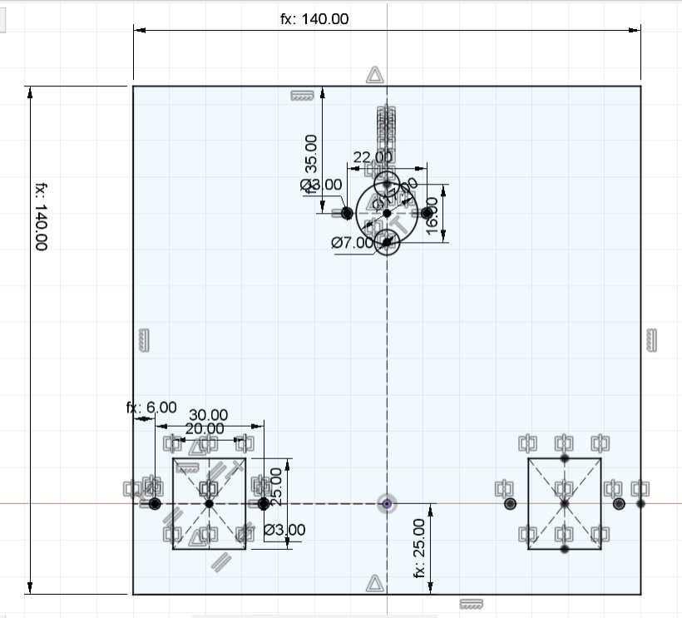Select the Ø7.00 diameter dimension
Image resolution: width=682 pixels, height=618 pixels.
tap(352, 243)
